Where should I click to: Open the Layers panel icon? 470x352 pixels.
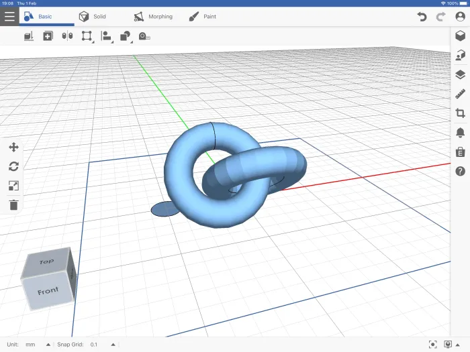pos(460,74)
